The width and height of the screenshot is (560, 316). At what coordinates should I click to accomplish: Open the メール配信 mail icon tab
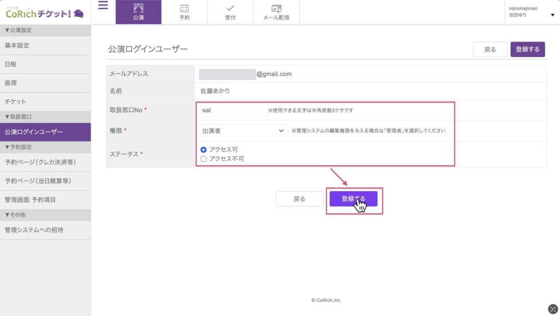click(276, 12)
